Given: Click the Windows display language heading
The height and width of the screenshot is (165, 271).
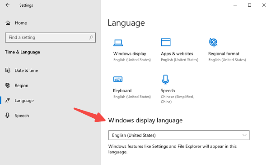Looking at the screenshot, I should [x=145, y=120].
